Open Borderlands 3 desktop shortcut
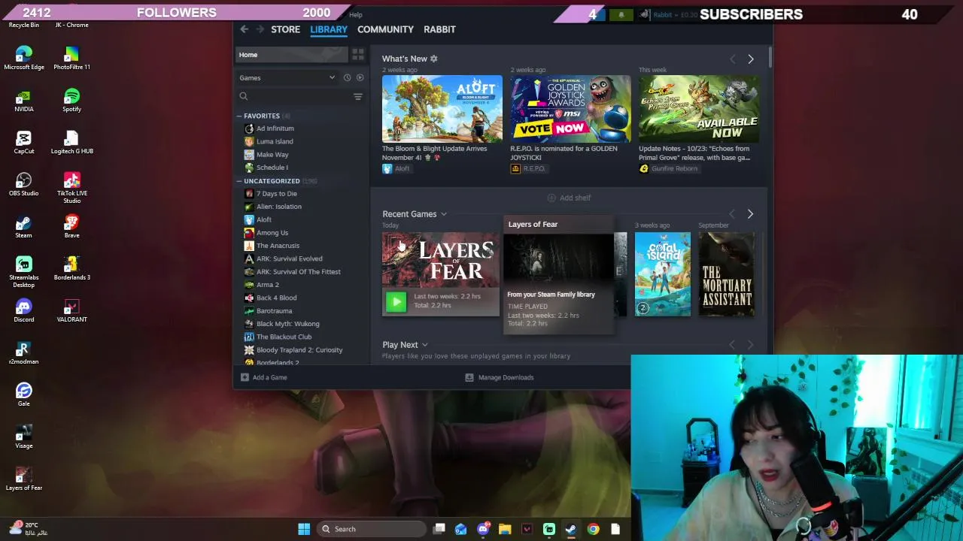 coord(71,269)
